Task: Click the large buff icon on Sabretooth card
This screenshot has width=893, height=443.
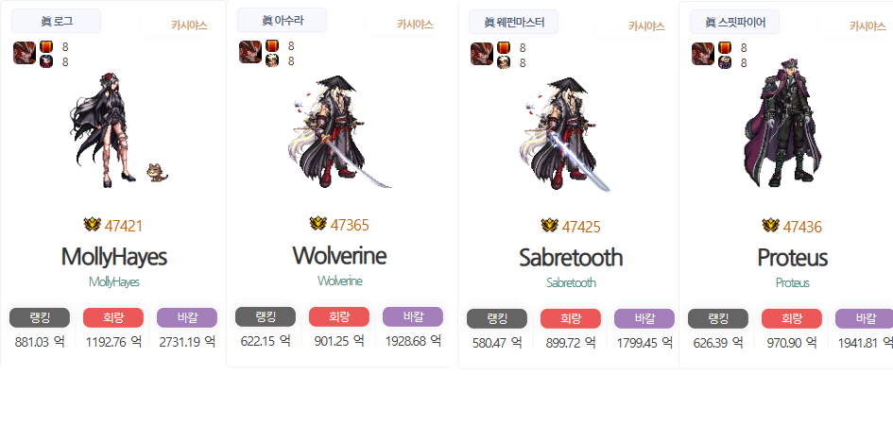Action: pyautogui.click(x=482, y=54)
